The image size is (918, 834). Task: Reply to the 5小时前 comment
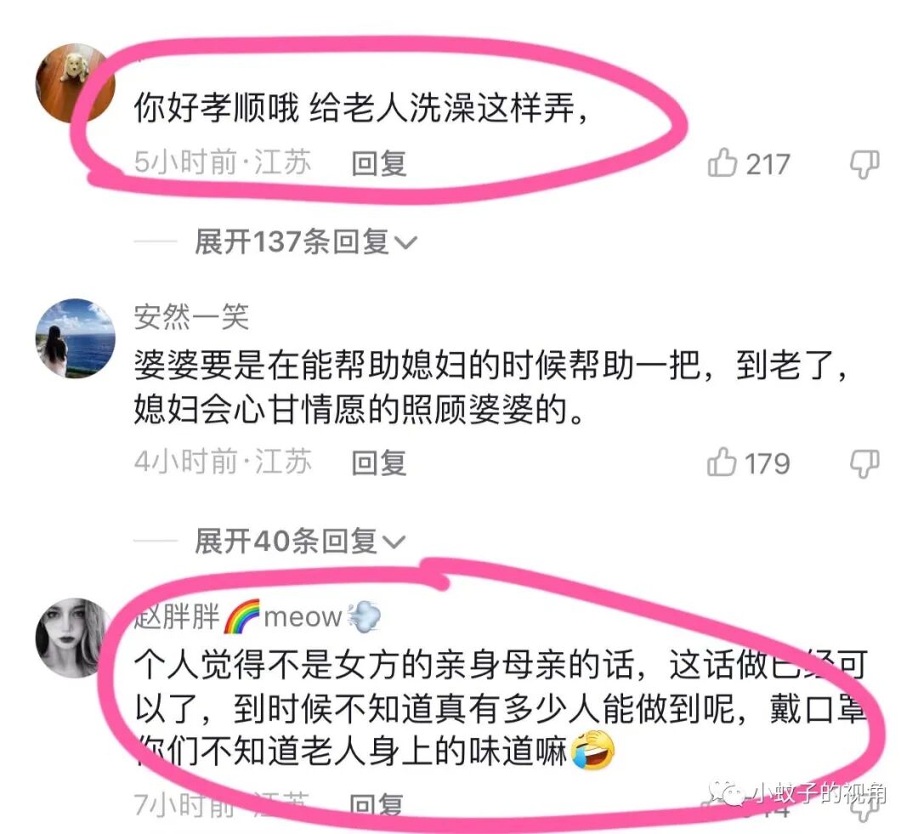379,163
